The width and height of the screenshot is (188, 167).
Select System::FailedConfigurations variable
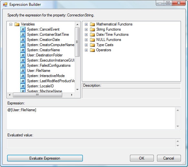pos(49,65)
